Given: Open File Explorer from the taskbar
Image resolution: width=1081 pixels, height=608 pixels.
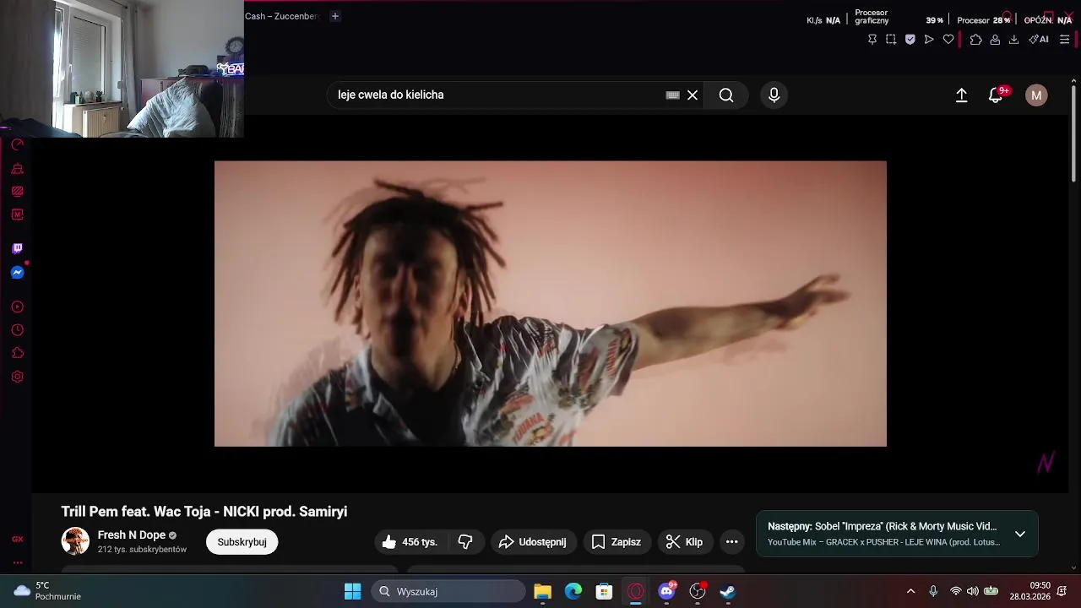Looking at the screenshot, I should [x=542, y=591].
